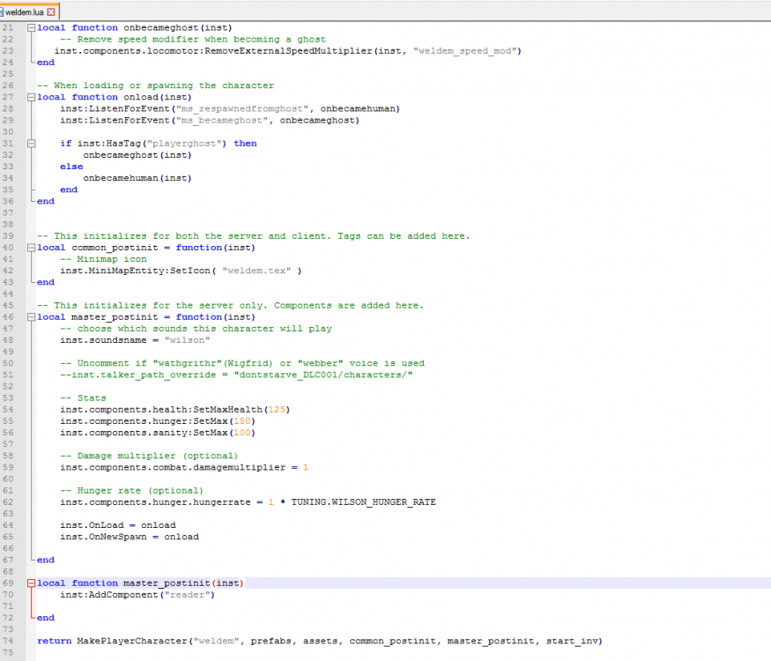The image size is (771, 661).
Task: Click the "wilson" soundsname string
Action: [x=188, y=340]
